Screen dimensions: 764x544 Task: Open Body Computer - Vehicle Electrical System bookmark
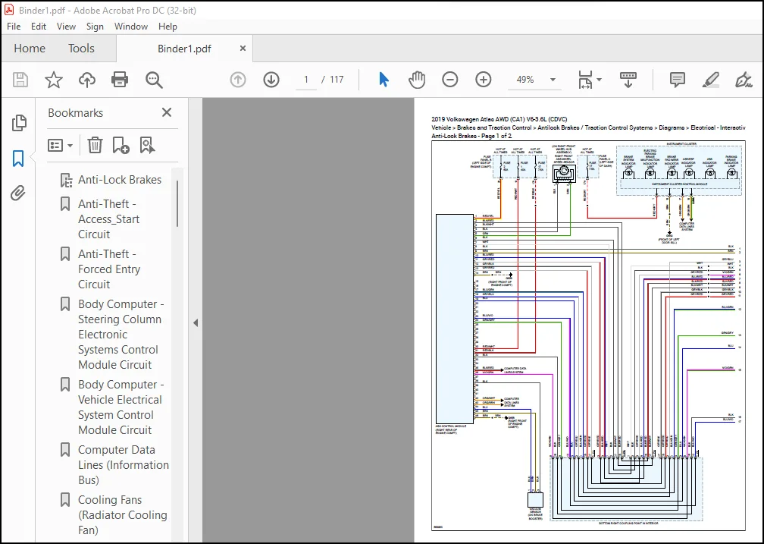pos(121,407)
